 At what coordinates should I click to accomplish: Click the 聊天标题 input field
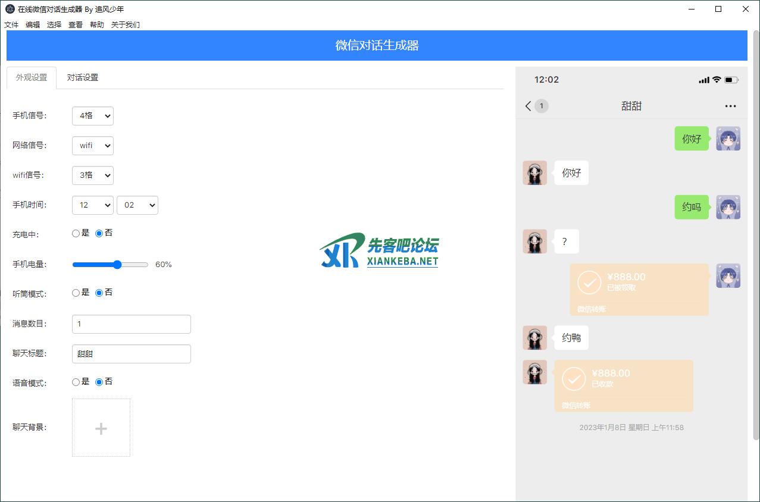click(x=131, y=354)
